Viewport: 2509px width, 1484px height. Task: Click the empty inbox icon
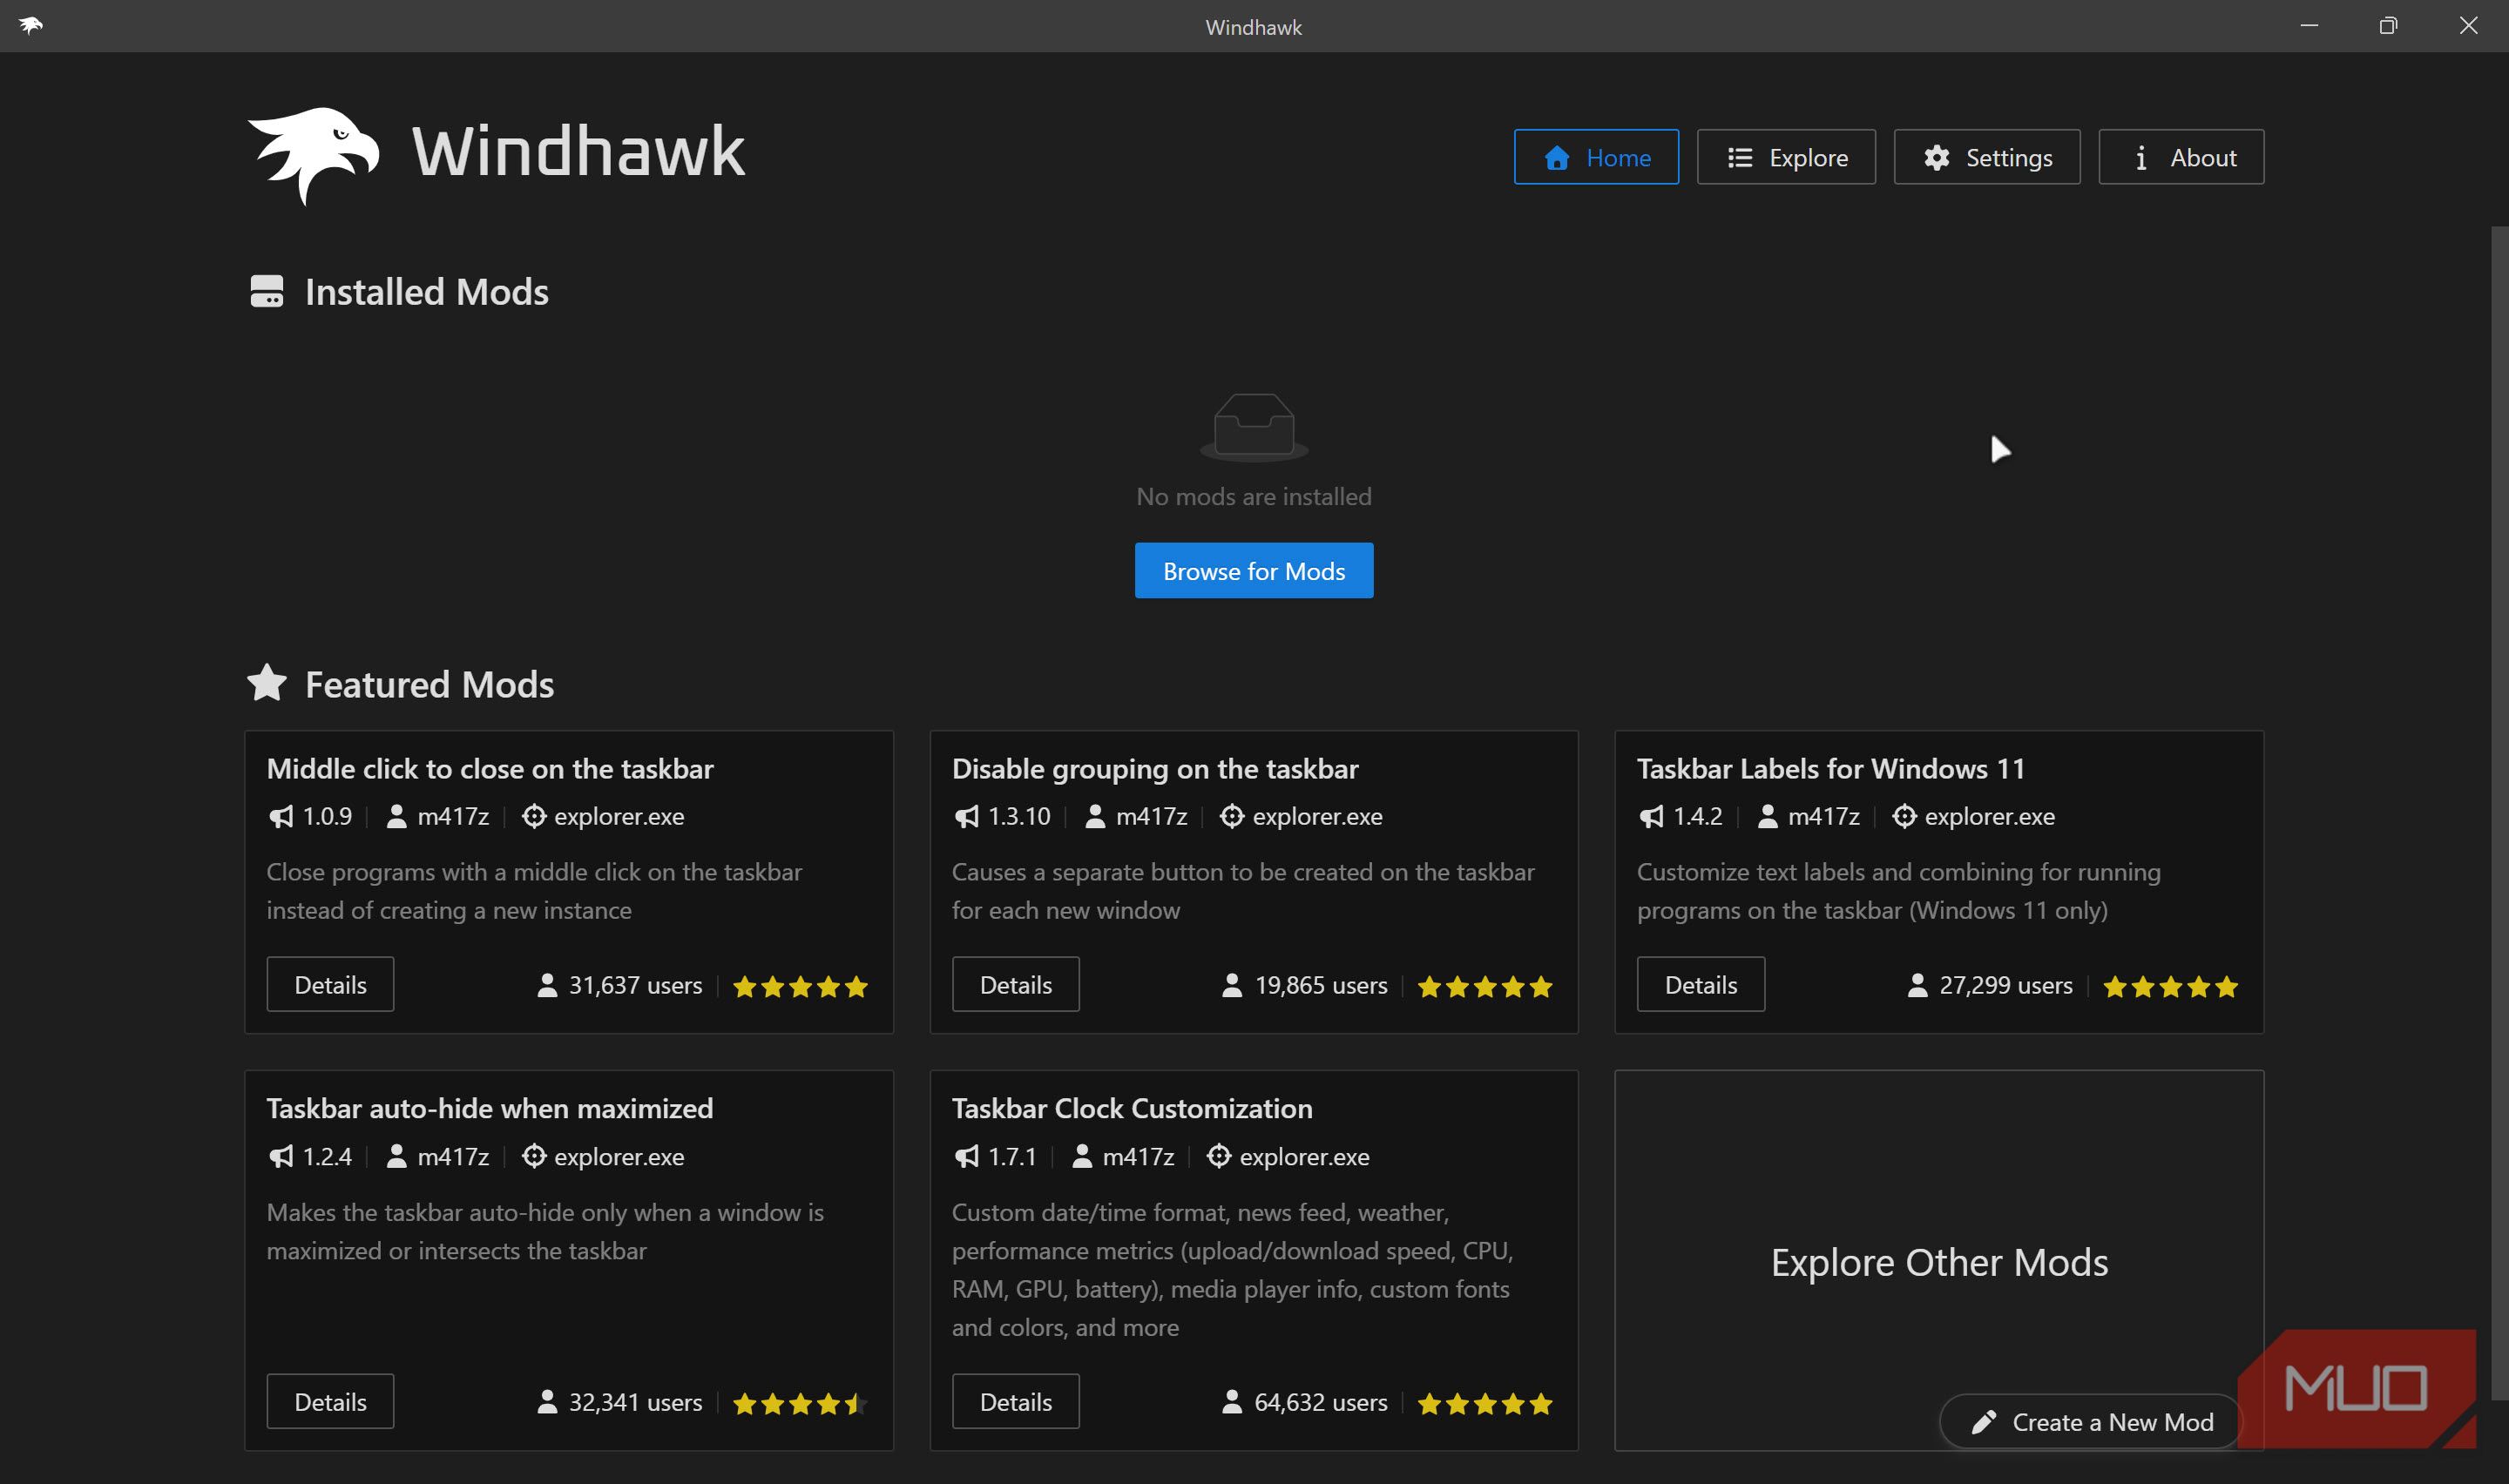click(1254, 427)
